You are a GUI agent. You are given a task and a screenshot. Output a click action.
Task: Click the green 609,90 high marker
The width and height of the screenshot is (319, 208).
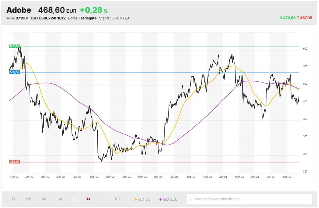15,46
